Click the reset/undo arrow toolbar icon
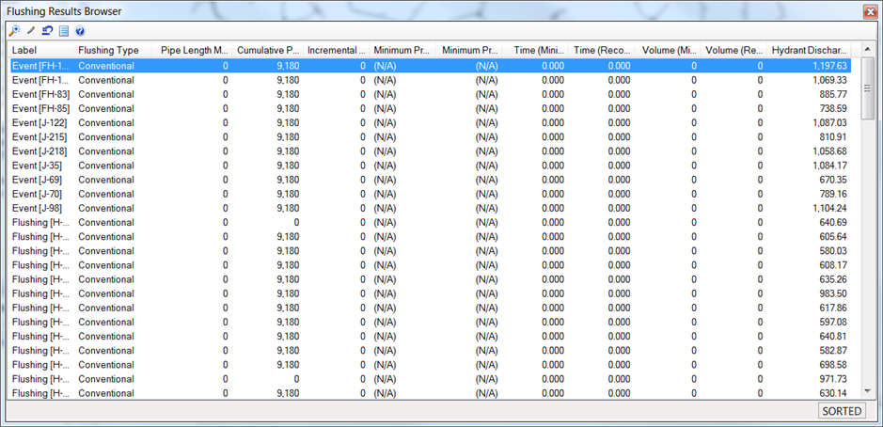Image resolution: width=883 pixels, height=427 pixels. pyautogui.click(x=47, y=30)
